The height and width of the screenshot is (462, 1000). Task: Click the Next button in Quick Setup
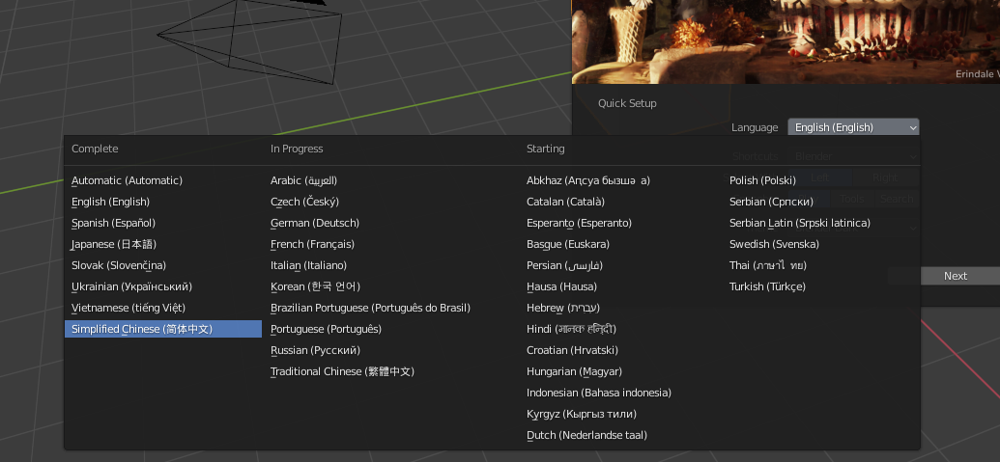tap(955, 276)
